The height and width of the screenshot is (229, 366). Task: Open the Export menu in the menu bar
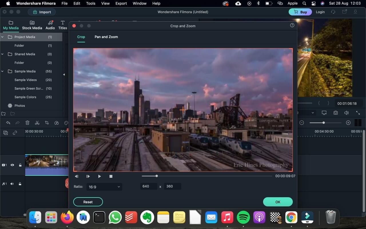click(x=121, y=3)
